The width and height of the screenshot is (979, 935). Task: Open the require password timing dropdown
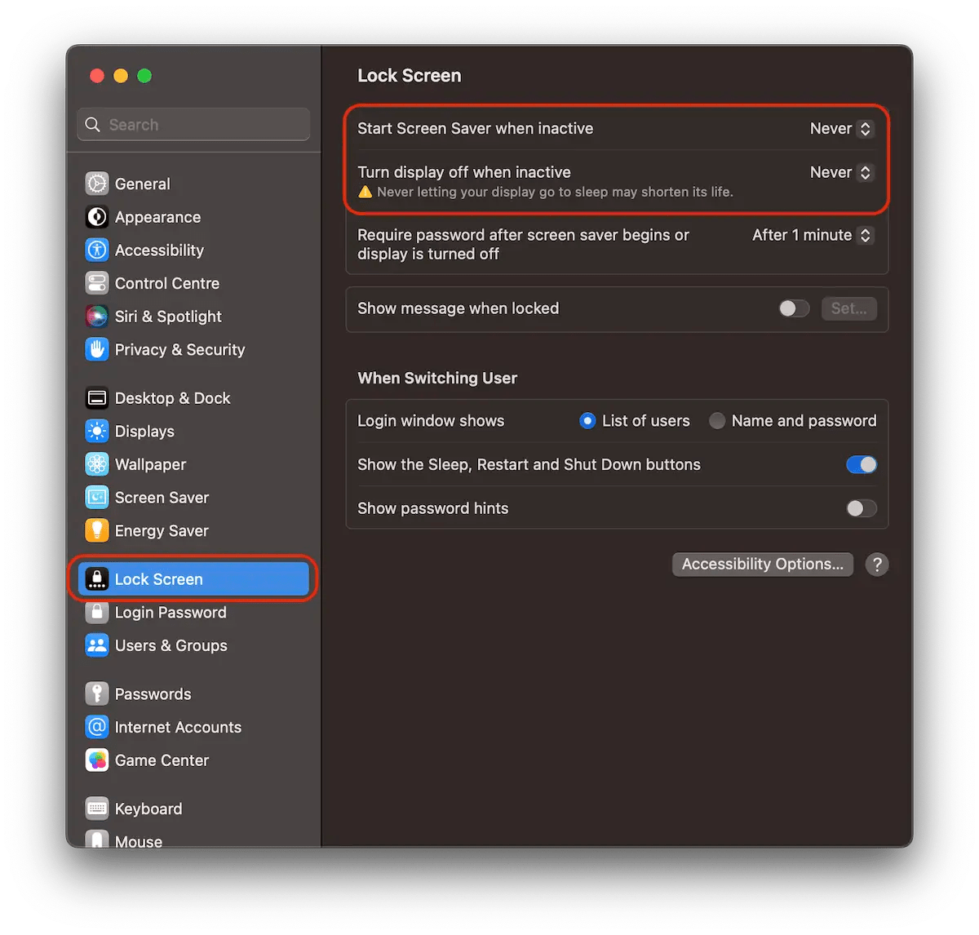[811, 235]
